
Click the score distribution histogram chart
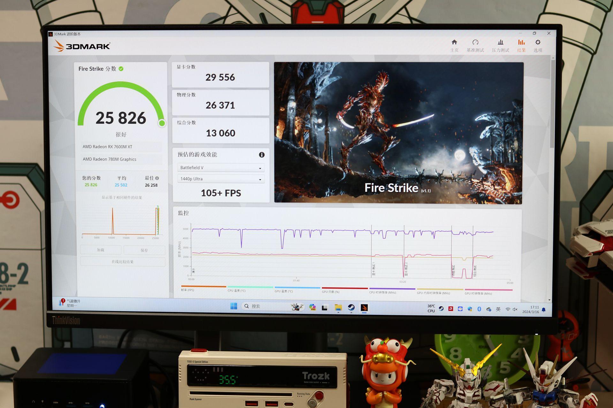tap(121, 222)
